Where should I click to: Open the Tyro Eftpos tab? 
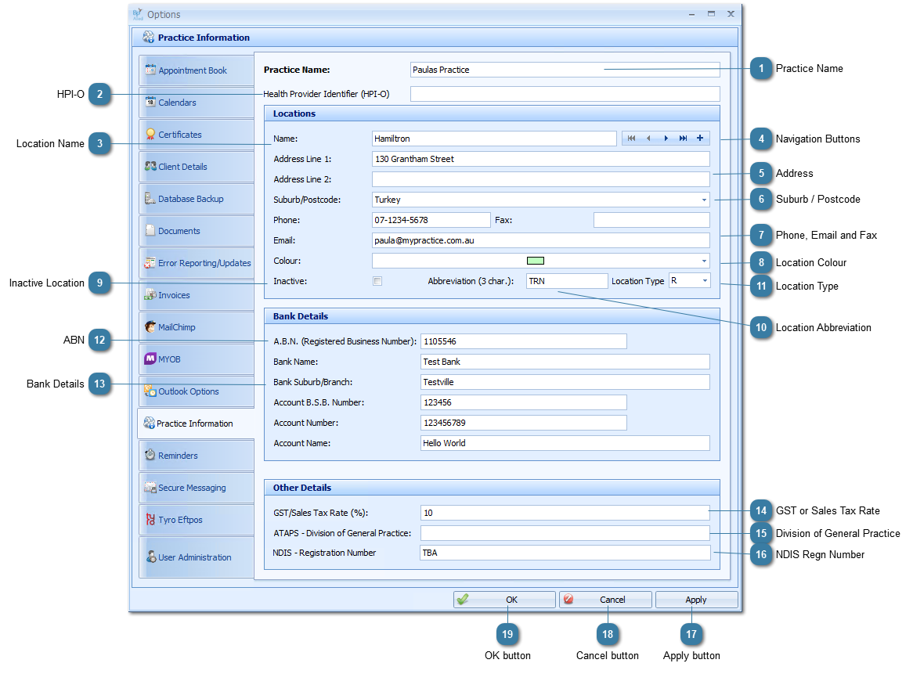pyautogui.click(x=197, y=520)
